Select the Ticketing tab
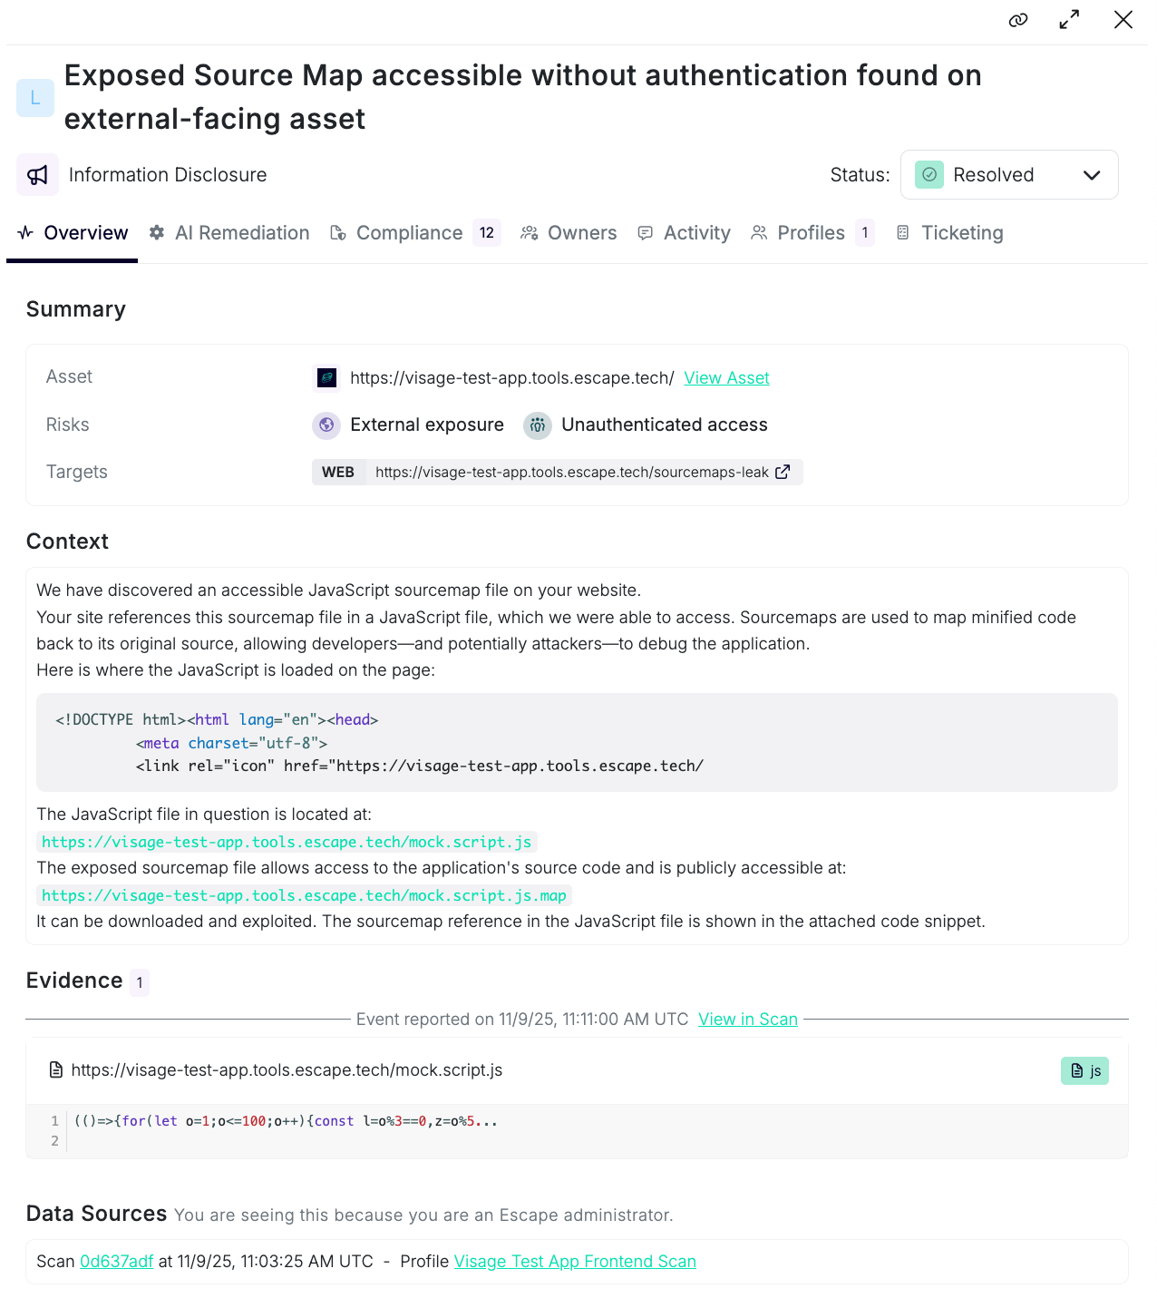The image size is (1157, 1308). [949, 233]
